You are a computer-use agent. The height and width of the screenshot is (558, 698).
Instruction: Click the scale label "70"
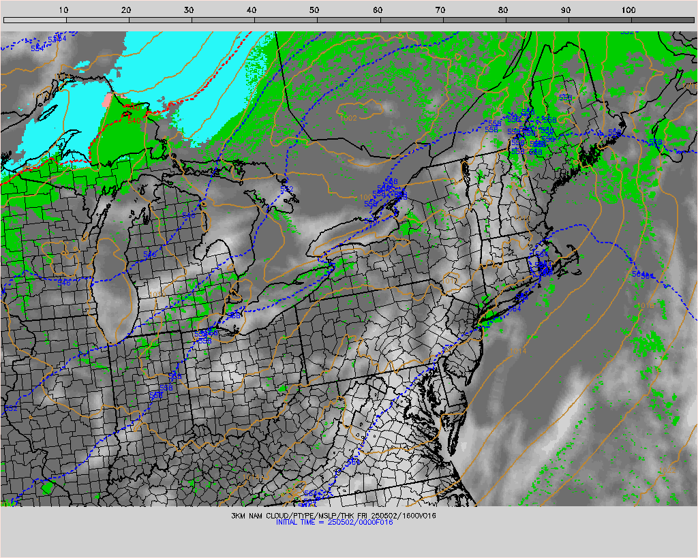[440, 10]
